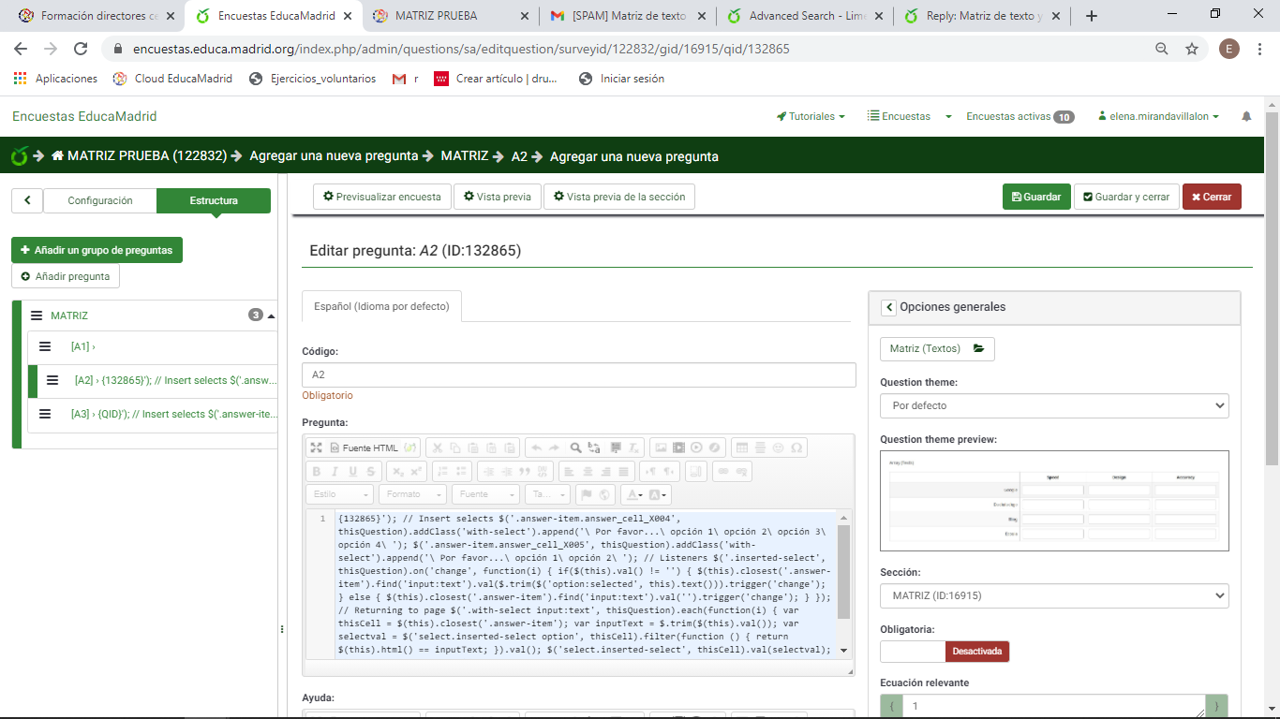This screenshot has width=1280, height=719.
Task: Click Añadir un grupo de preguntas
Action: 97,250
